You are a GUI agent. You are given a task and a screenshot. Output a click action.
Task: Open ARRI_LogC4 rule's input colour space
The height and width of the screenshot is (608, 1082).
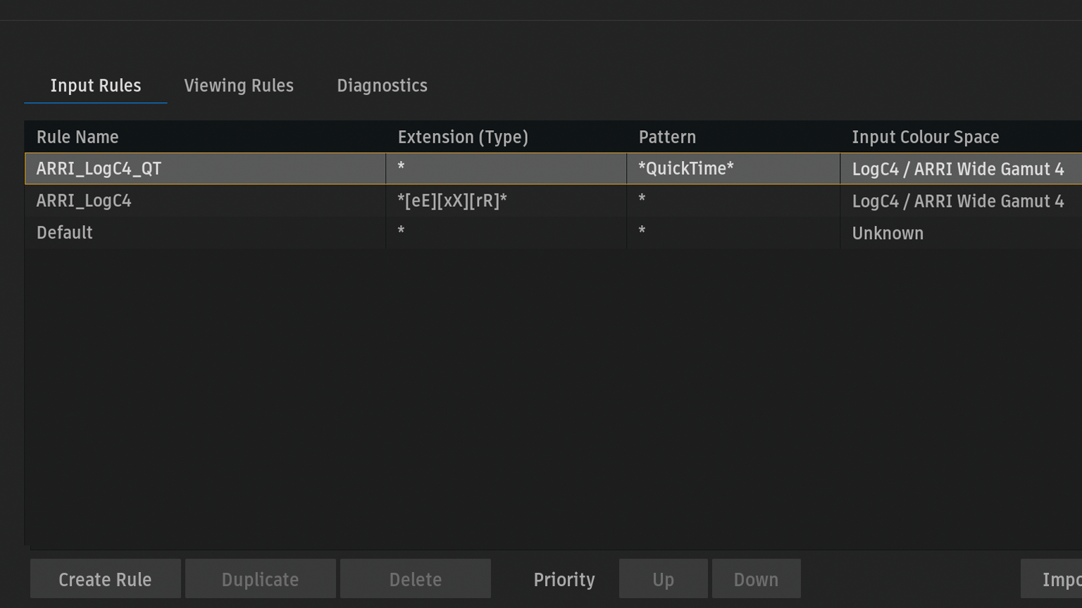[x=957, y=201]
